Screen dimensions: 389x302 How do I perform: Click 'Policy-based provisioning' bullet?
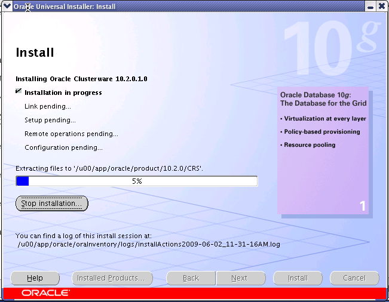click(320, 132)
